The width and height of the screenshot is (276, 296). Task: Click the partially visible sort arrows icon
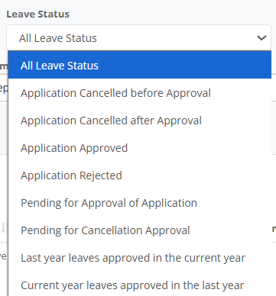(3, 228)
